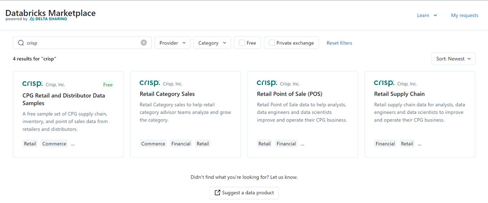Click Reset filters link
This screenshot has height=203, width=488.
[x=339, y=43]
